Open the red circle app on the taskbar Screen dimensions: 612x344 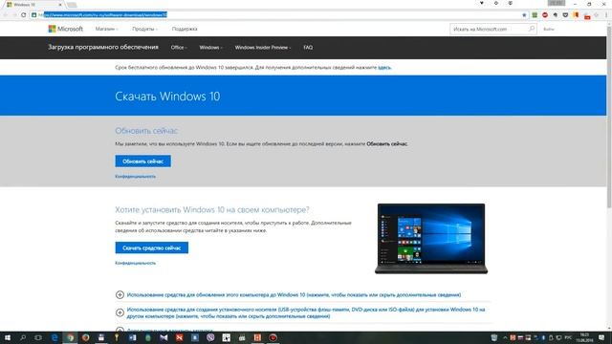click(273, 337)
